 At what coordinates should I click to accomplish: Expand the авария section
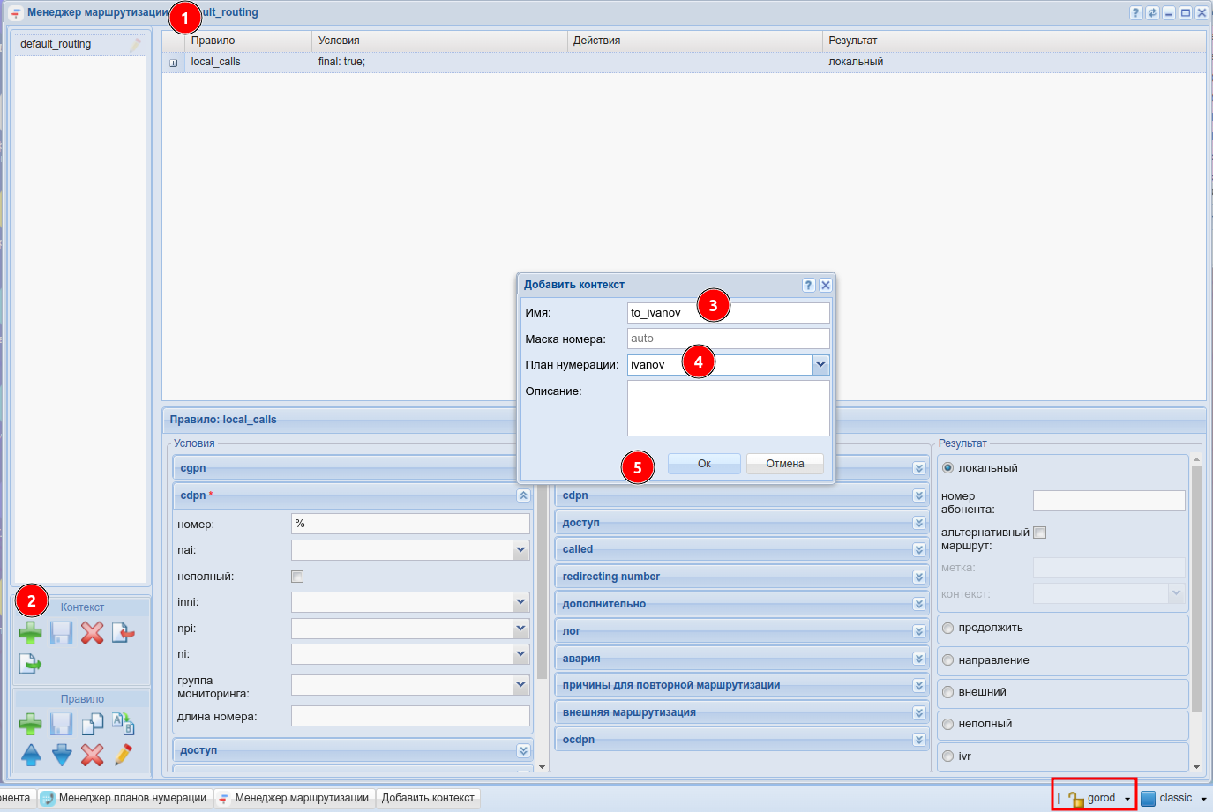(919, 659)
